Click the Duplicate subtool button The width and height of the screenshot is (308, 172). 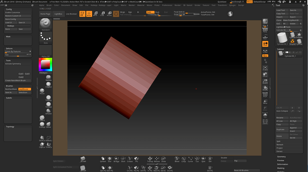click(x=282, y=129)
